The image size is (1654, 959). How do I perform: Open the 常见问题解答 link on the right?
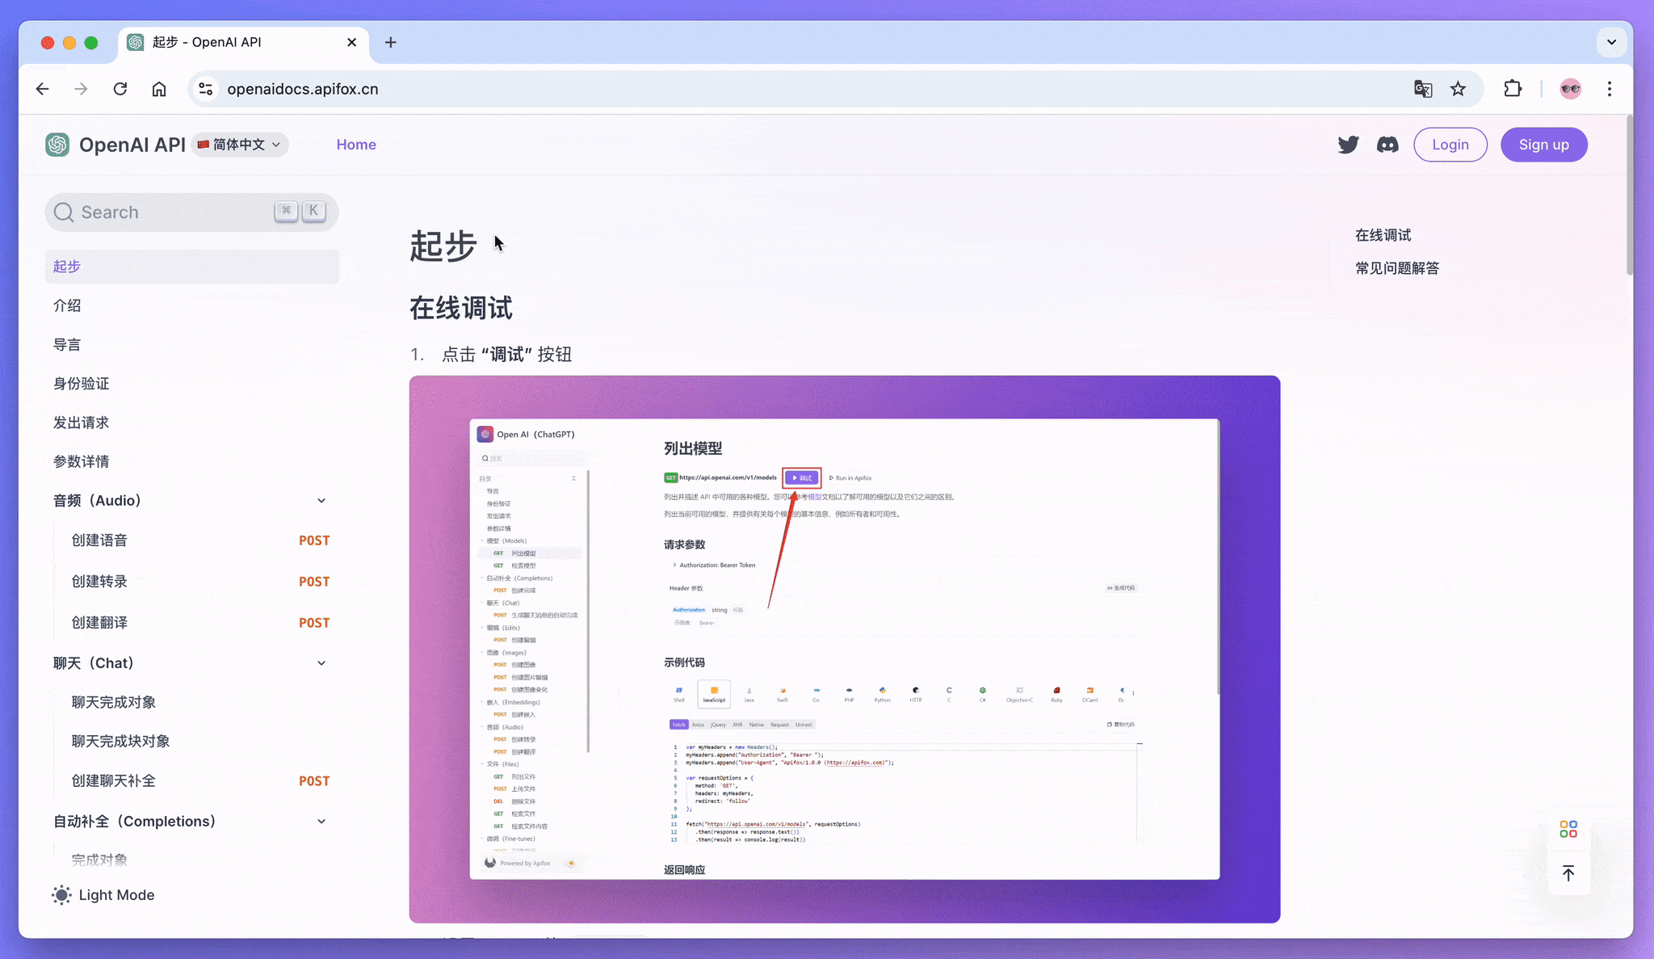pos(1398,267)
